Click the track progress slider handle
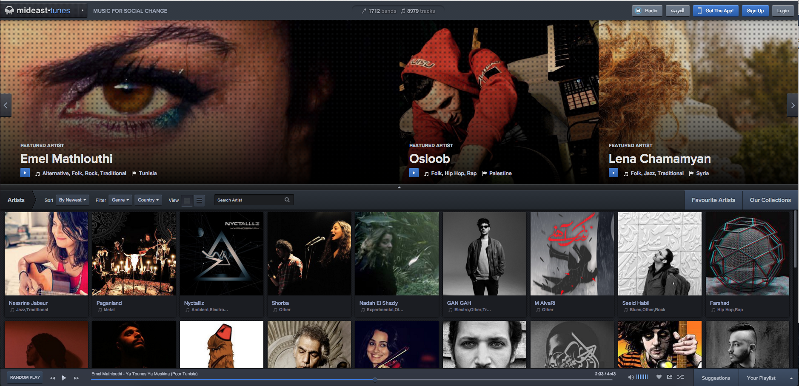Viewport: 799px width, 386px height. pyautogui.click(x=375, y=380)
